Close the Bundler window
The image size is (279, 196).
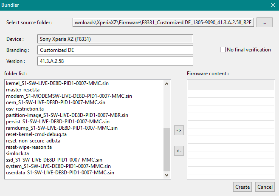[273, 5]
